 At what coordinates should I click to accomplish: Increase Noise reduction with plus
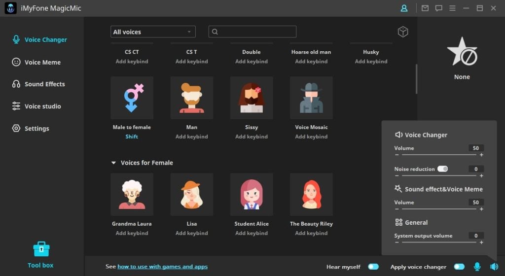(x=481, y=175)
